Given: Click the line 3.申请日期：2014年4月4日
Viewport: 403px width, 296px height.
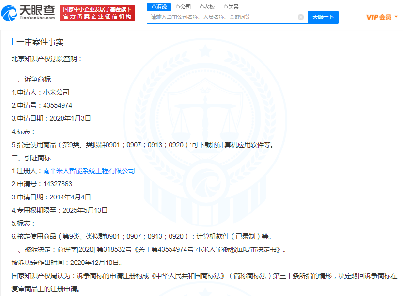Looking at the screenshot, I should click(x=51, y=197).
